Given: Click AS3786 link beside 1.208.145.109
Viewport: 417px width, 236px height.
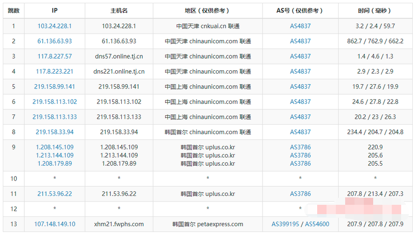Looking at the screenshot, I should point(300,147).
